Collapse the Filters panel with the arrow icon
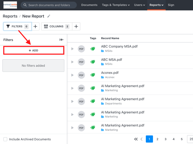This screenshot has width=193, height=144. [x=62, y=40]
